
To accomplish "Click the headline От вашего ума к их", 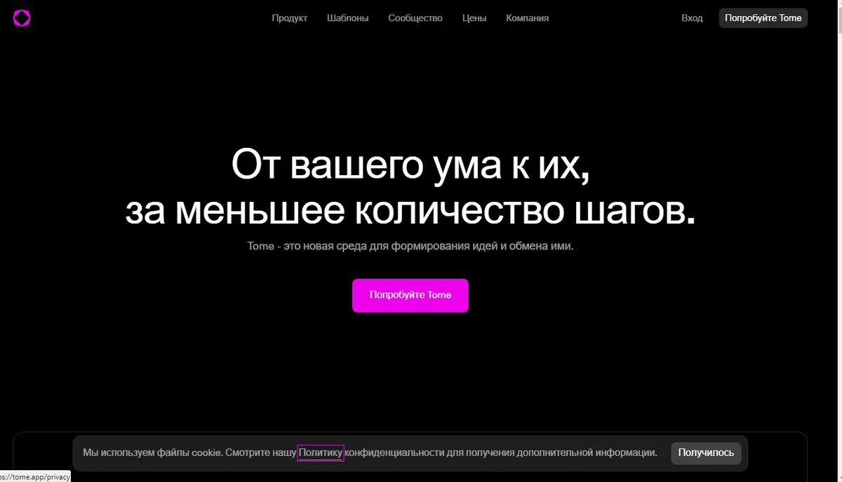I will click(x=410, y=167).
